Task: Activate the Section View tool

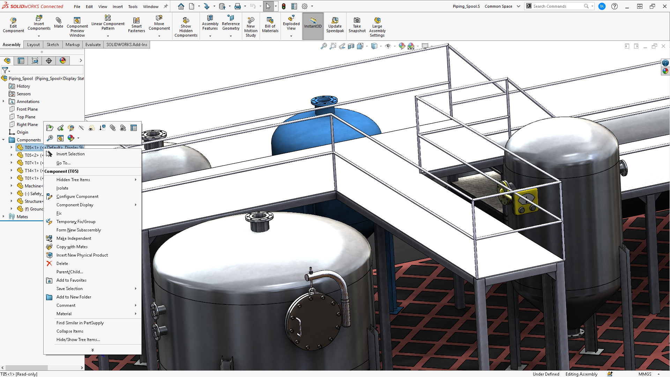Action: [x=351, y=46]
